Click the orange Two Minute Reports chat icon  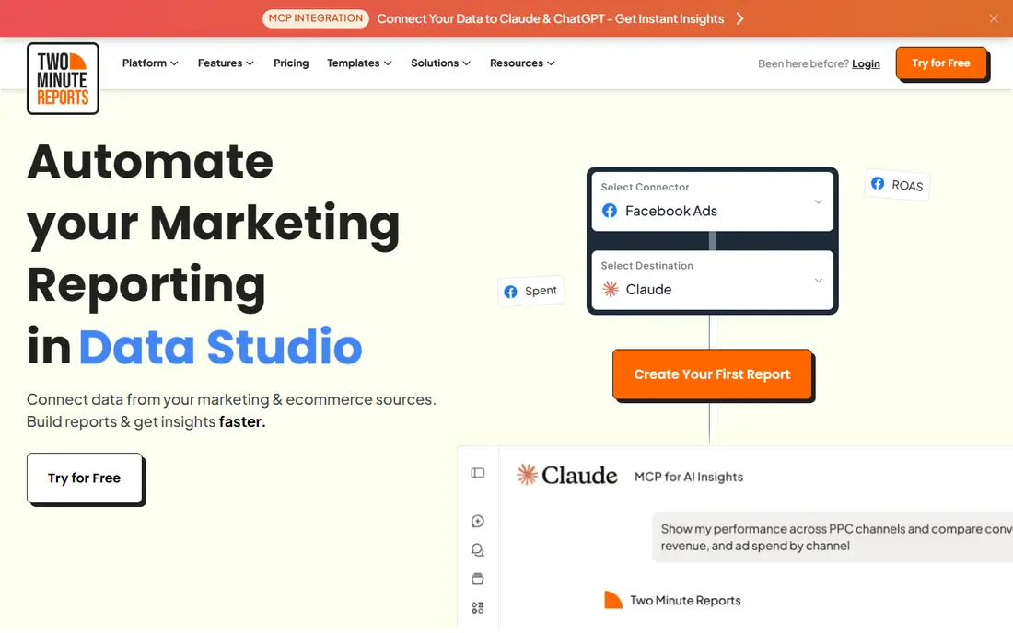612,600
